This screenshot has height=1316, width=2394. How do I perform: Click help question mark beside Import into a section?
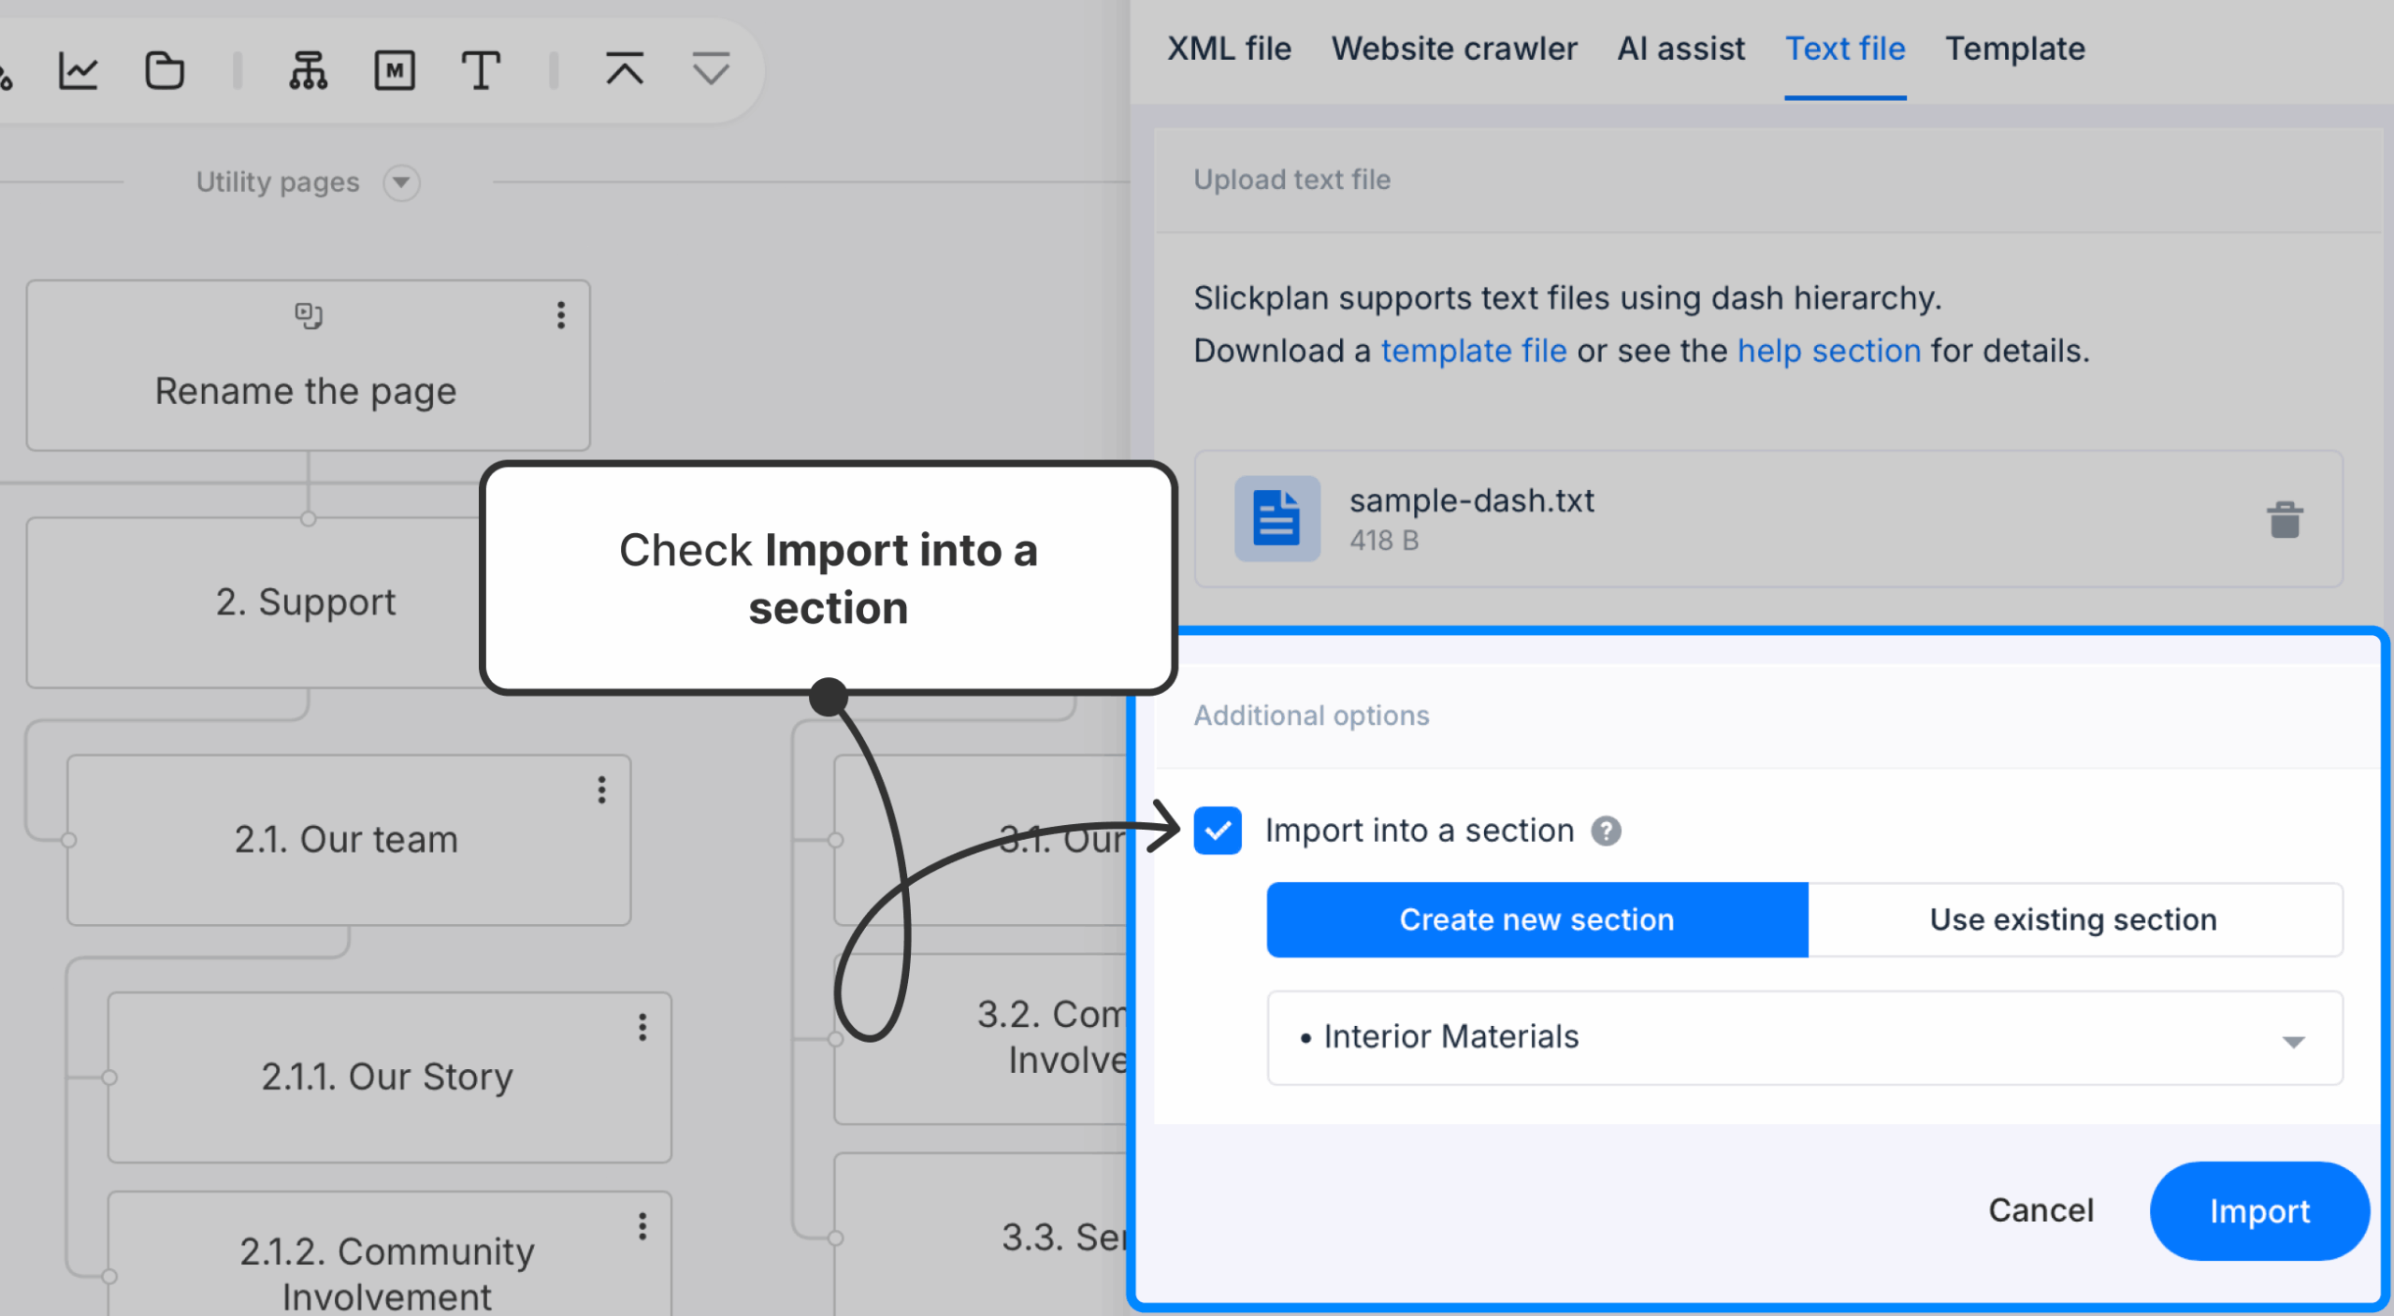1606,831
